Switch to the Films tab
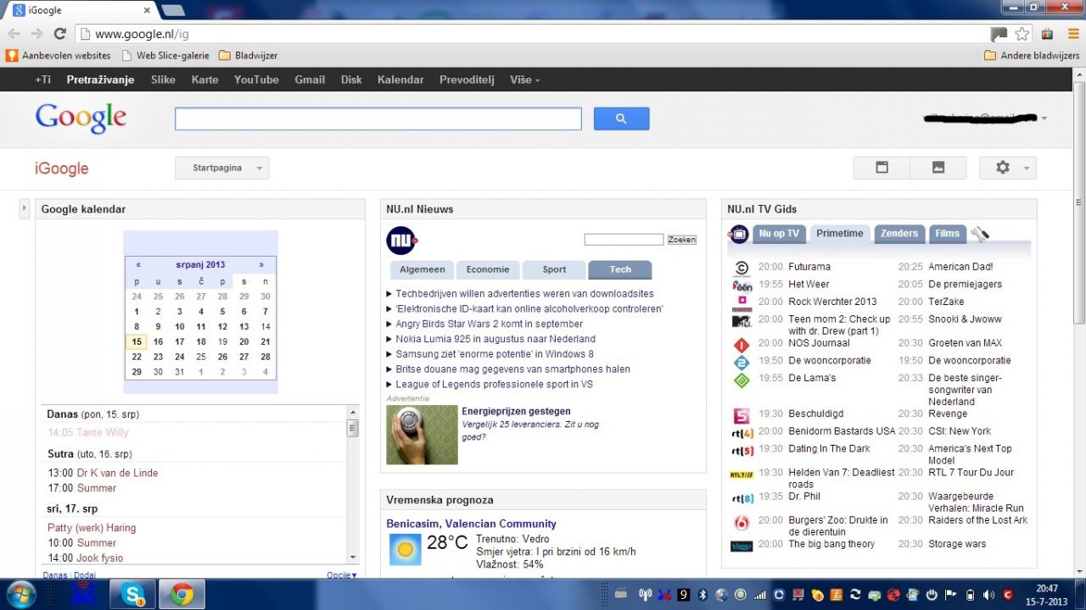This screenshot has width=1086, height=610. (x=947, y=234)
